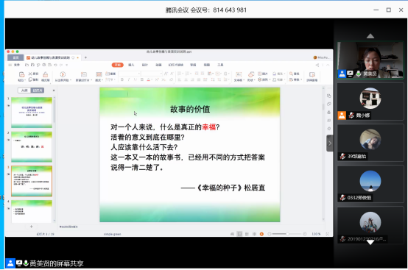
Task: Open the 插入 (Insert) ribbon tab
Action: click(x=131, y=65)
